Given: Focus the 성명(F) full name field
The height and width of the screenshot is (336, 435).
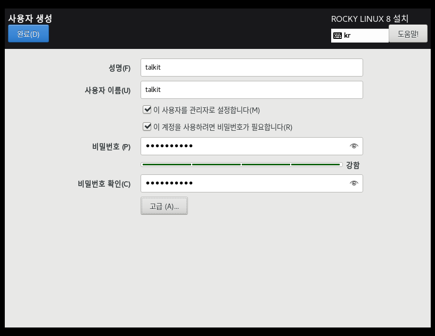Looking at the screenshot, I should (252, 68).
